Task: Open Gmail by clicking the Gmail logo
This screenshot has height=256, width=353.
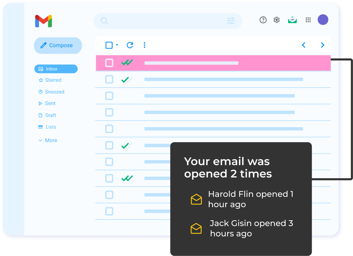Action: 44,21
